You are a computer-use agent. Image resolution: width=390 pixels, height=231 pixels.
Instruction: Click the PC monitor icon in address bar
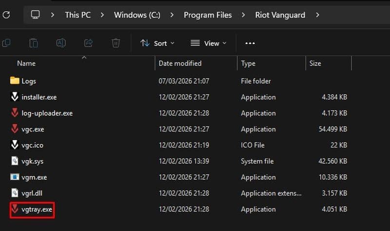[35, 15]
